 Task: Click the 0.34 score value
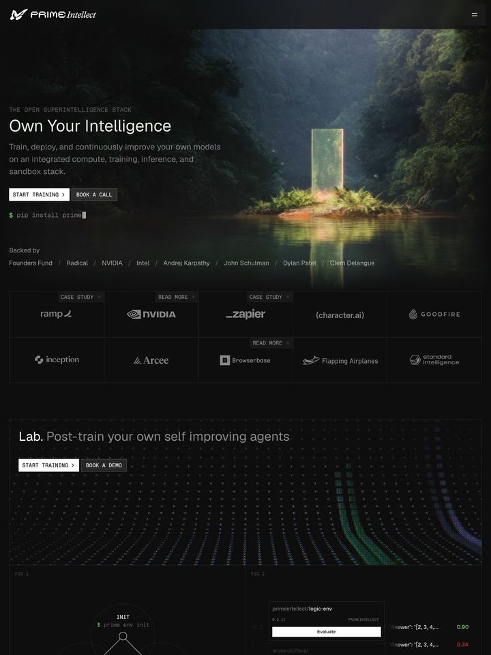point(462,645)
